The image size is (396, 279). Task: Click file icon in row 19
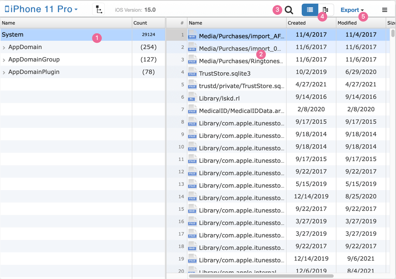pyautogui.click(x=193, y=259)
